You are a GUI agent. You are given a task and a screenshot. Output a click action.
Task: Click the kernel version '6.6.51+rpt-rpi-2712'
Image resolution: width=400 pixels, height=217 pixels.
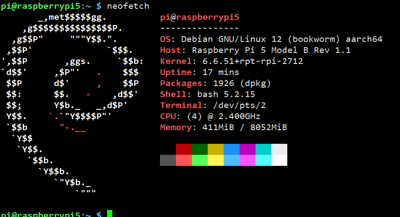coord(252,61)
